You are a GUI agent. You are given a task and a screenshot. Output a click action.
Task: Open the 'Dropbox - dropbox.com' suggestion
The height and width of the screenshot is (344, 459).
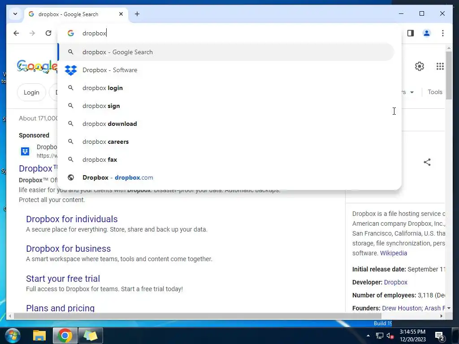tap(226, 177)
